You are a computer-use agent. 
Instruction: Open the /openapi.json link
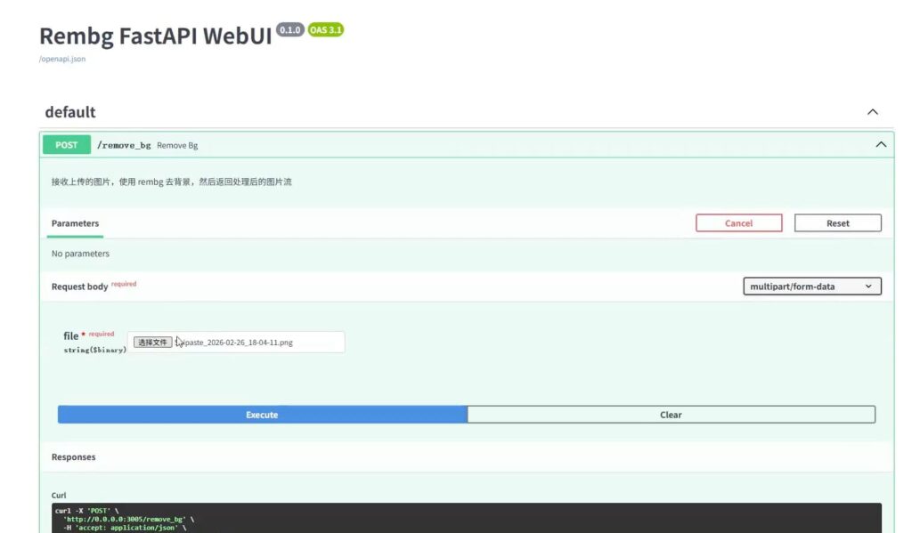tap(62, 59)
